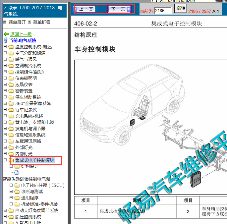The width and height of the screenshot is (227, 224).
Task: Expand the 液晶仪表 node
Action: [x=5, y=84]
